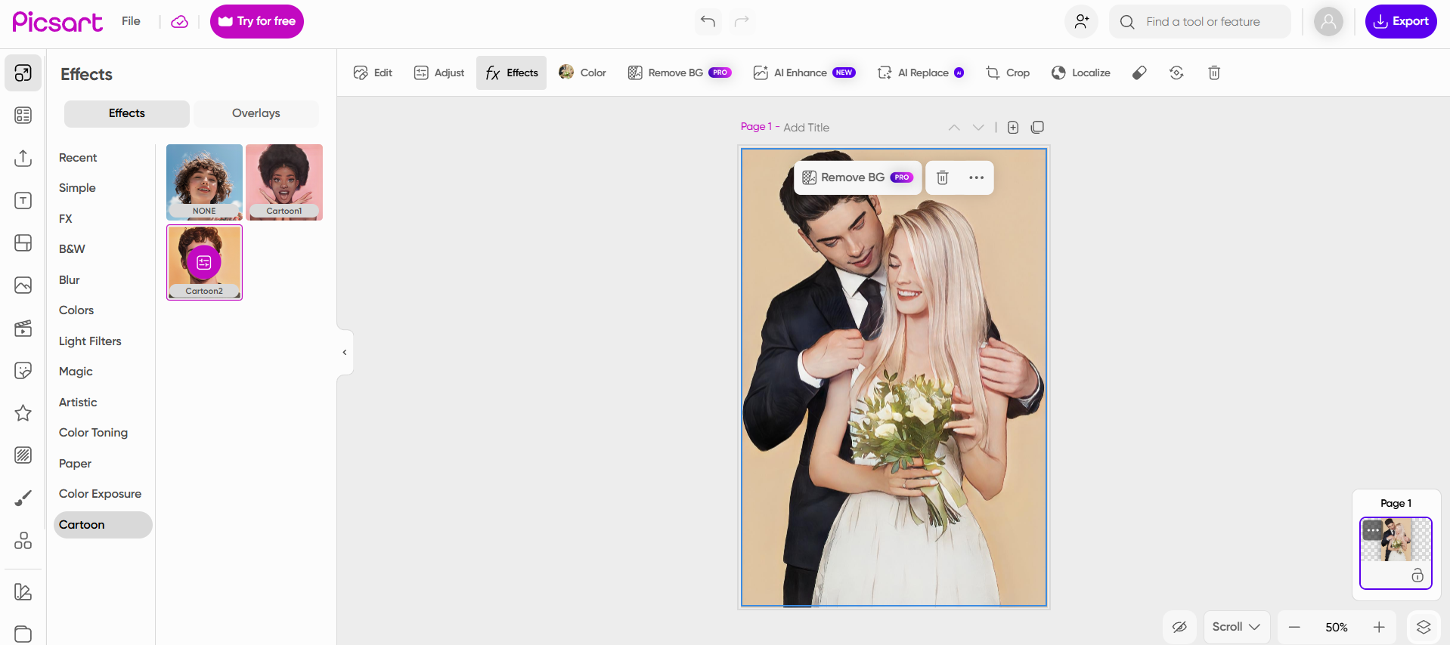Collapse the Effects side panel
1450x645 pixels.
click(x=345, y=352)
